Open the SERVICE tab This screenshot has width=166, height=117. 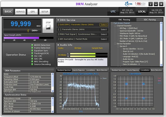click(20, 12)
